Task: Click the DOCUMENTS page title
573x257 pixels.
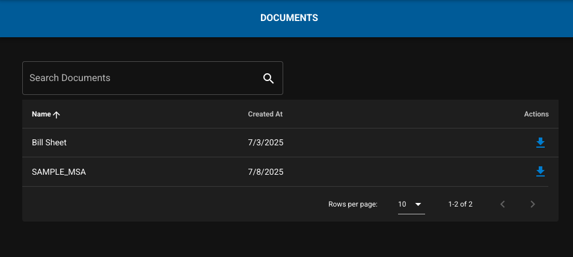Action: [x=289, y=18]
